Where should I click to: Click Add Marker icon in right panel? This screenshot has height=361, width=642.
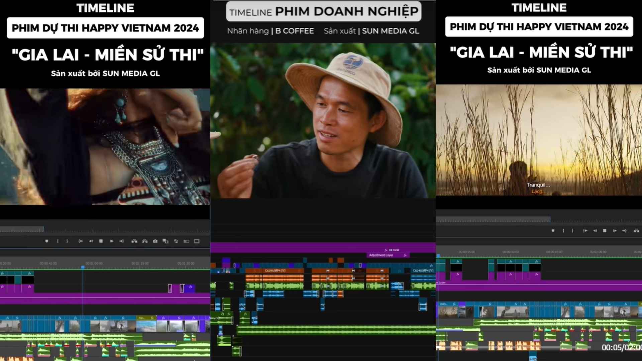(553, 231)
